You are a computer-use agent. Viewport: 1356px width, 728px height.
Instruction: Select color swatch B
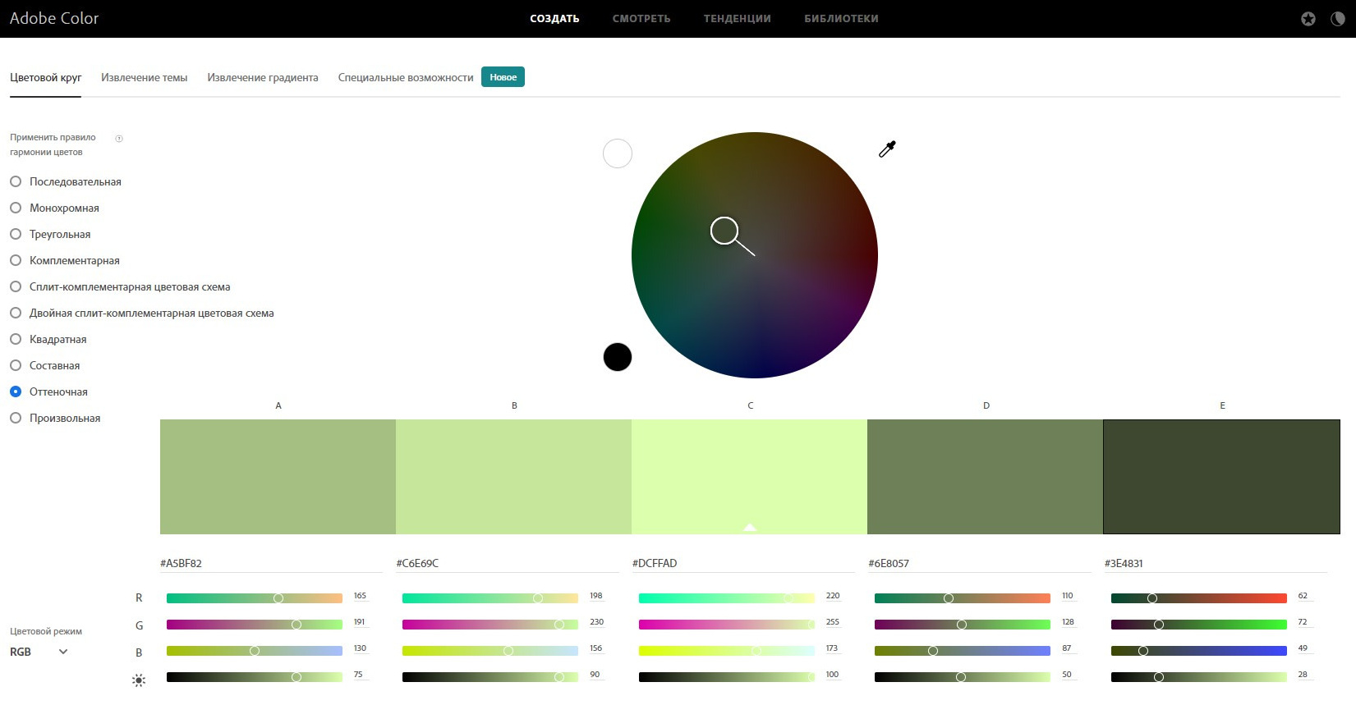coord(513,477)
